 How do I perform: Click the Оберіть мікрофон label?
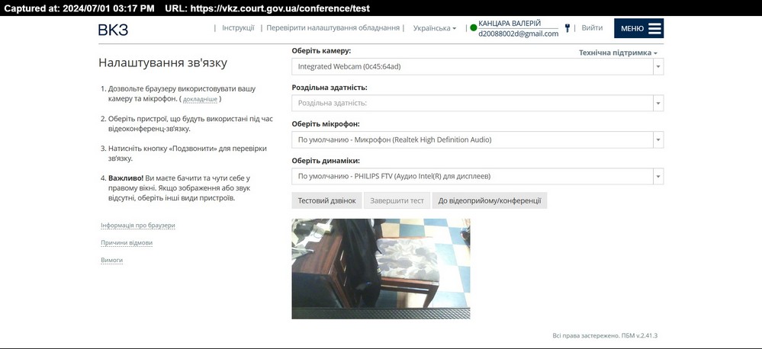326,123
